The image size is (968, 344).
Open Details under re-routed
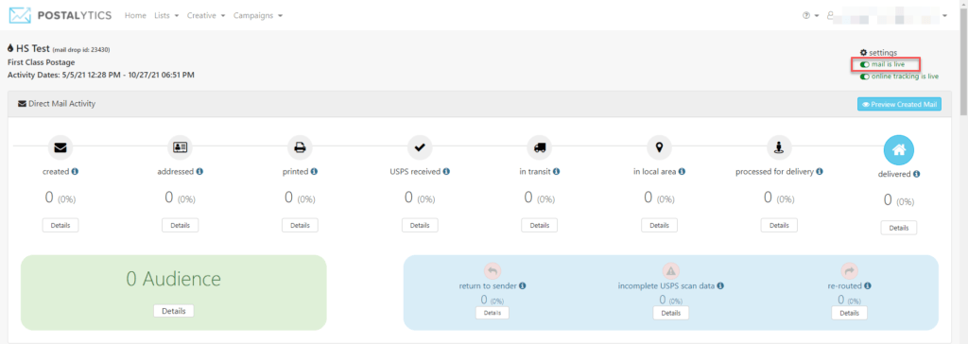point(849,313)
